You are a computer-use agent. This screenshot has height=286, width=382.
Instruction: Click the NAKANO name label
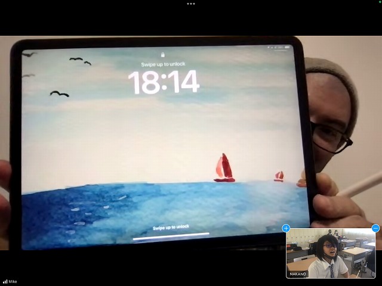298,274
